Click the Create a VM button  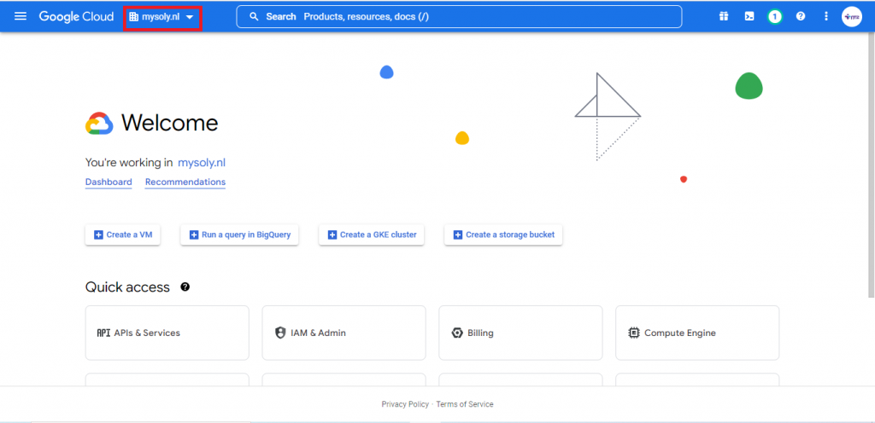click(x=123, y=235)
